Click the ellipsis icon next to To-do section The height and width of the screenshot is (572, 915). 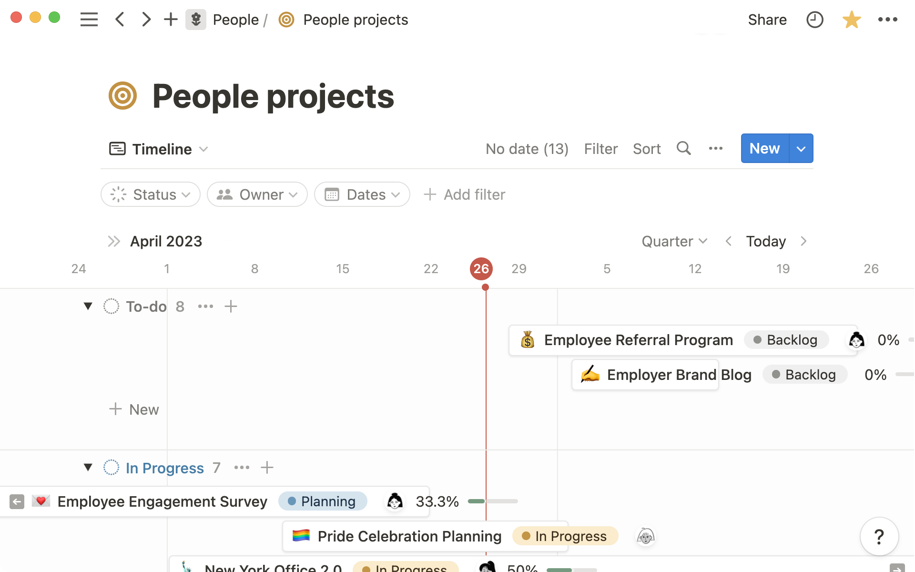(x=205, y=306)
